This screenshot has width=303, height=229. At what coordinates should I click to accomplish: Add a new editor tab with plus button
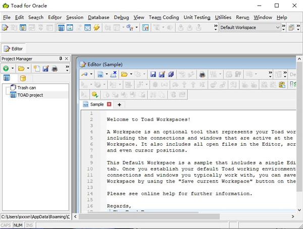(x=119, y=104)
